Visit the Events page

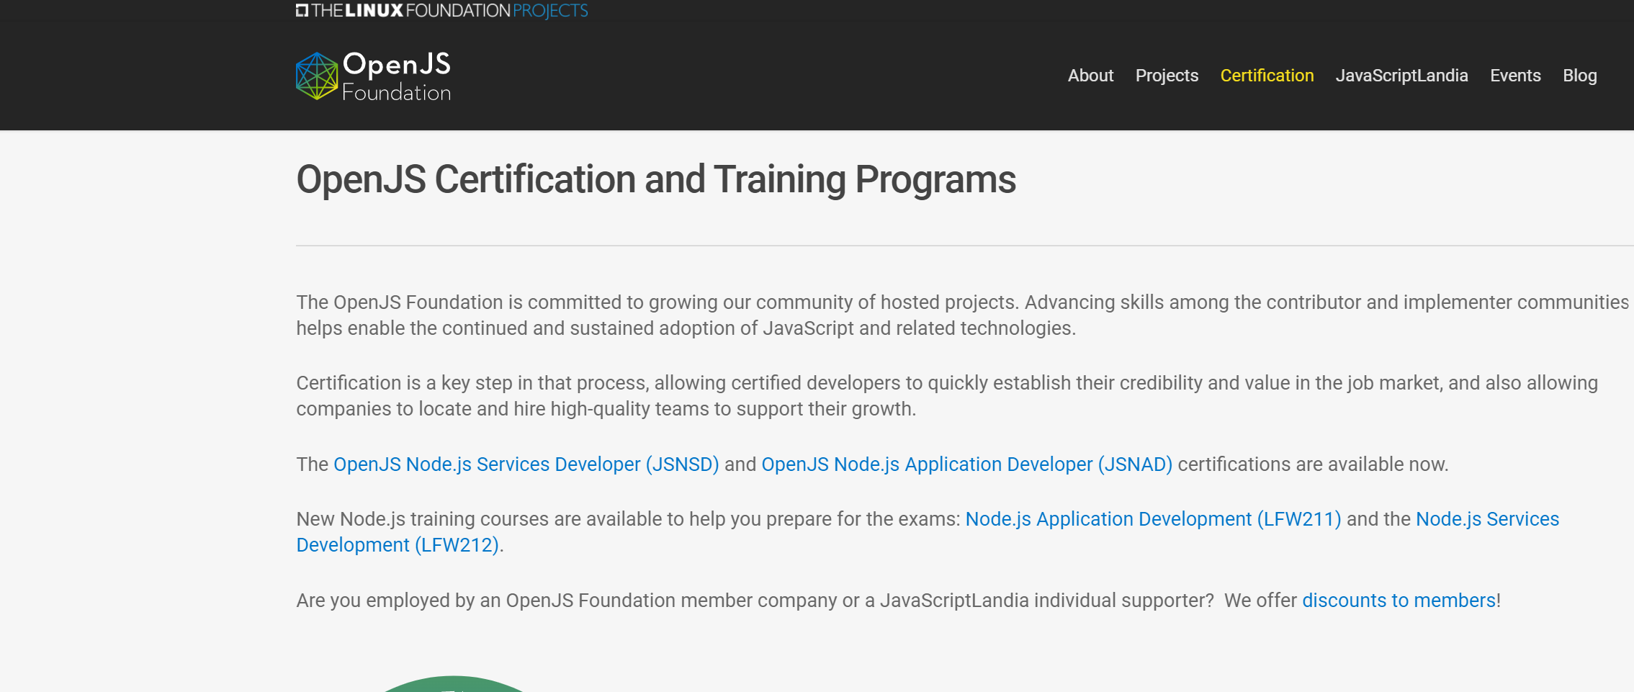[x=1515, y=76]
